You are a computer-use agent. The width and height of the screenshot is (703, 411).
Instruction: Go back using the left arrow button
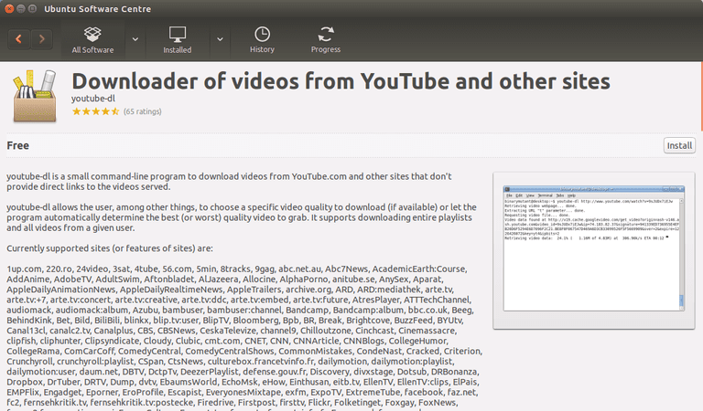click(x=19, y=39)
